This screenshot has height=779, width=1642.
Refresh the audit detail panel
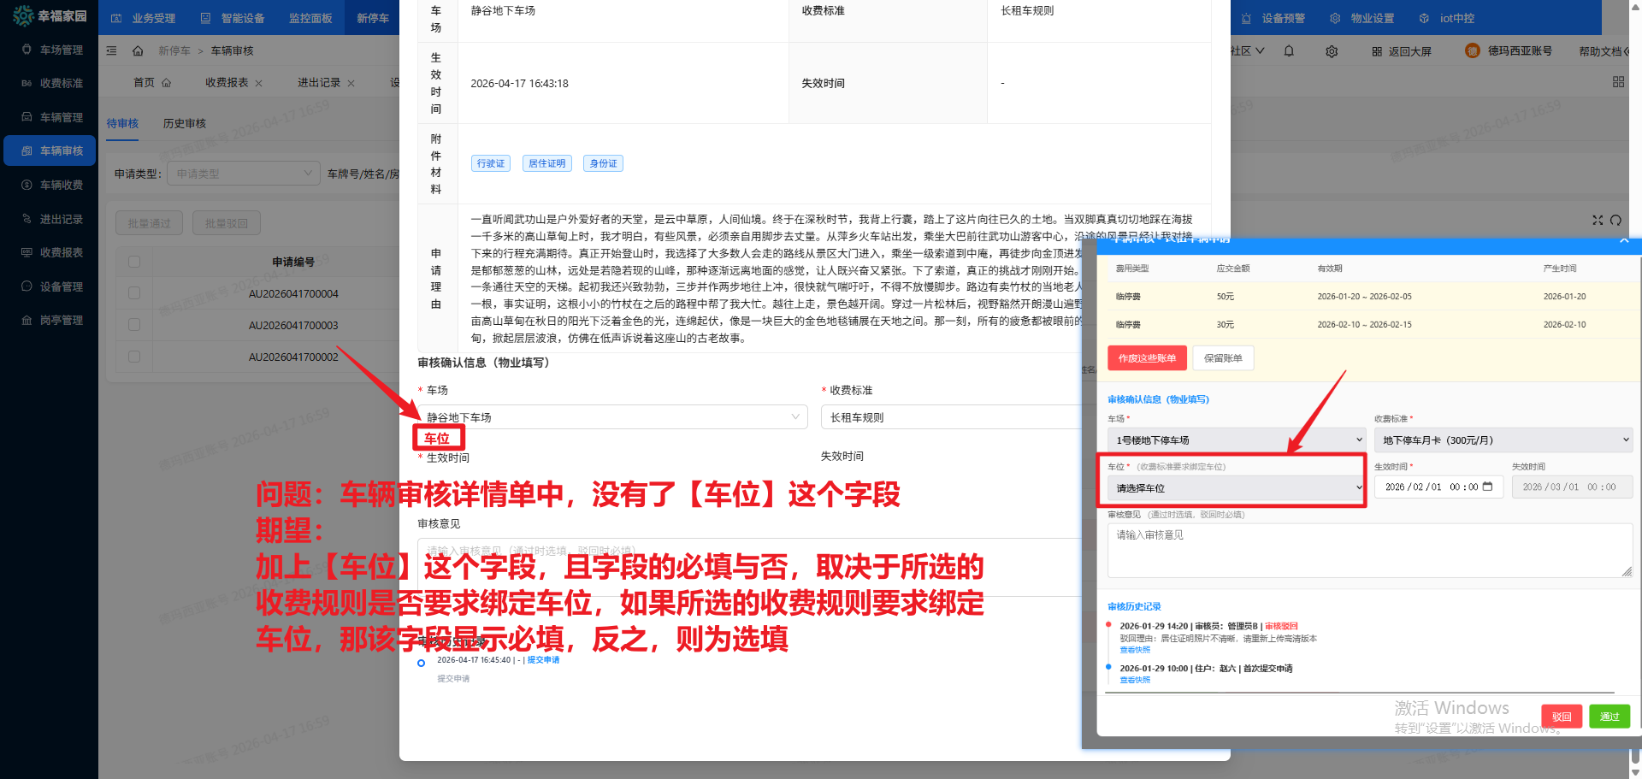pyautogui.click(x=1616, y=220)
